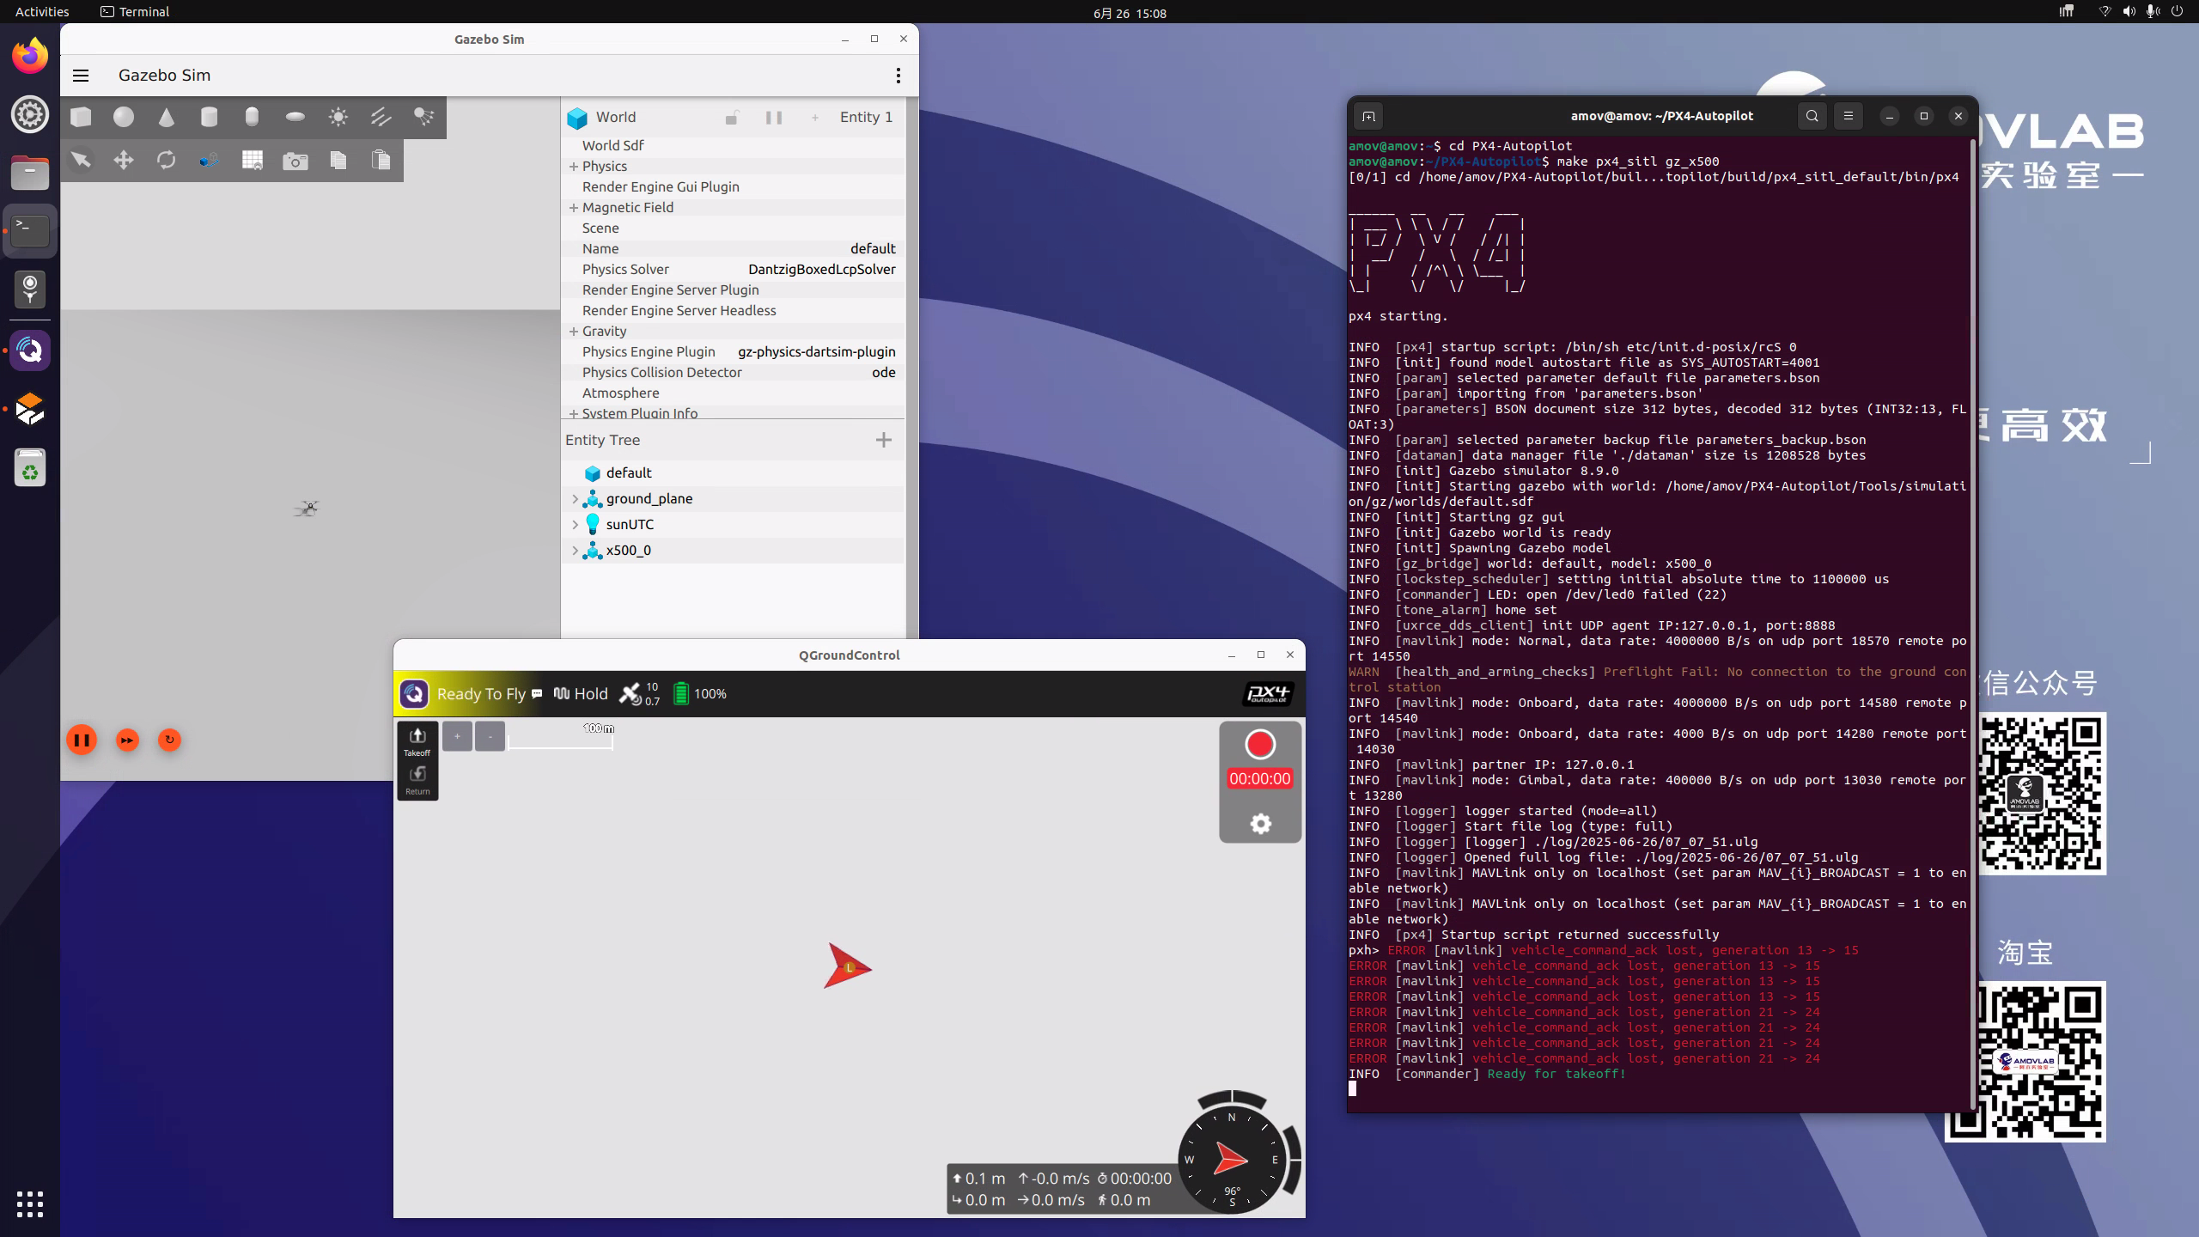Click the Ready To Fly status
This screenshot has height=1237, width=2199.
tap(481, 693)
